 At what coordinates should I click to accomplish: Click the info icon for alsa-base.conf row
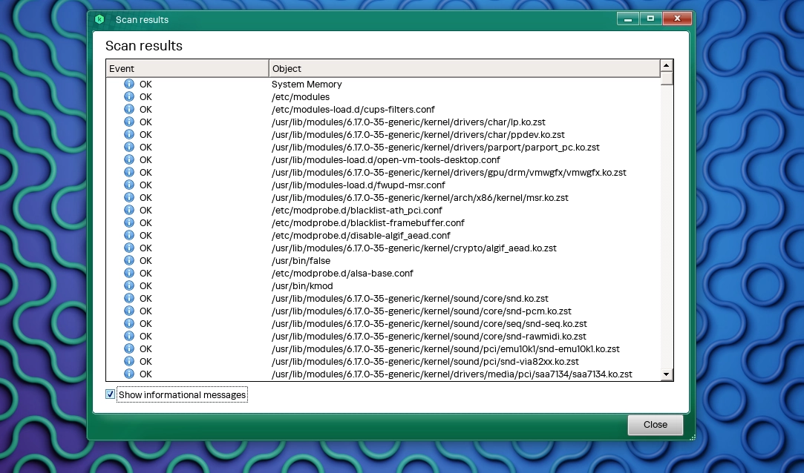tap(129, 274)
